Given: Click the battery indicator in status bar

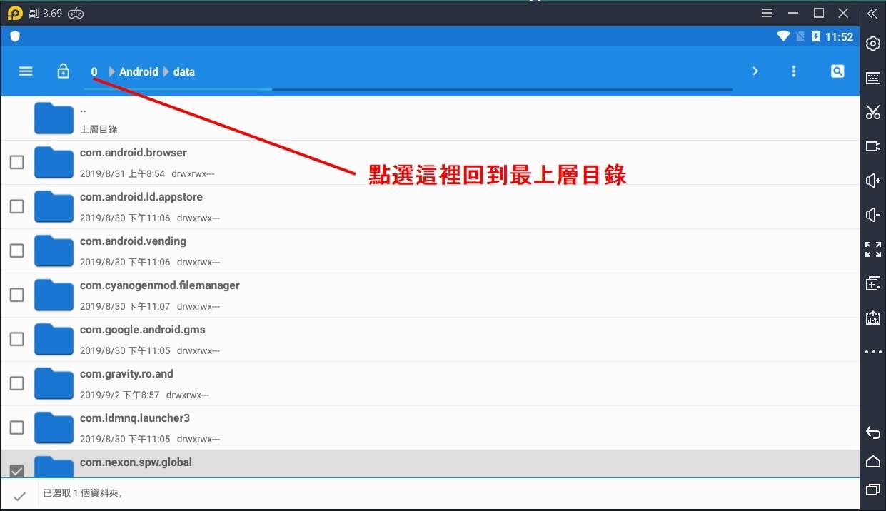Looking at the screenshot, I should point(816,36).
